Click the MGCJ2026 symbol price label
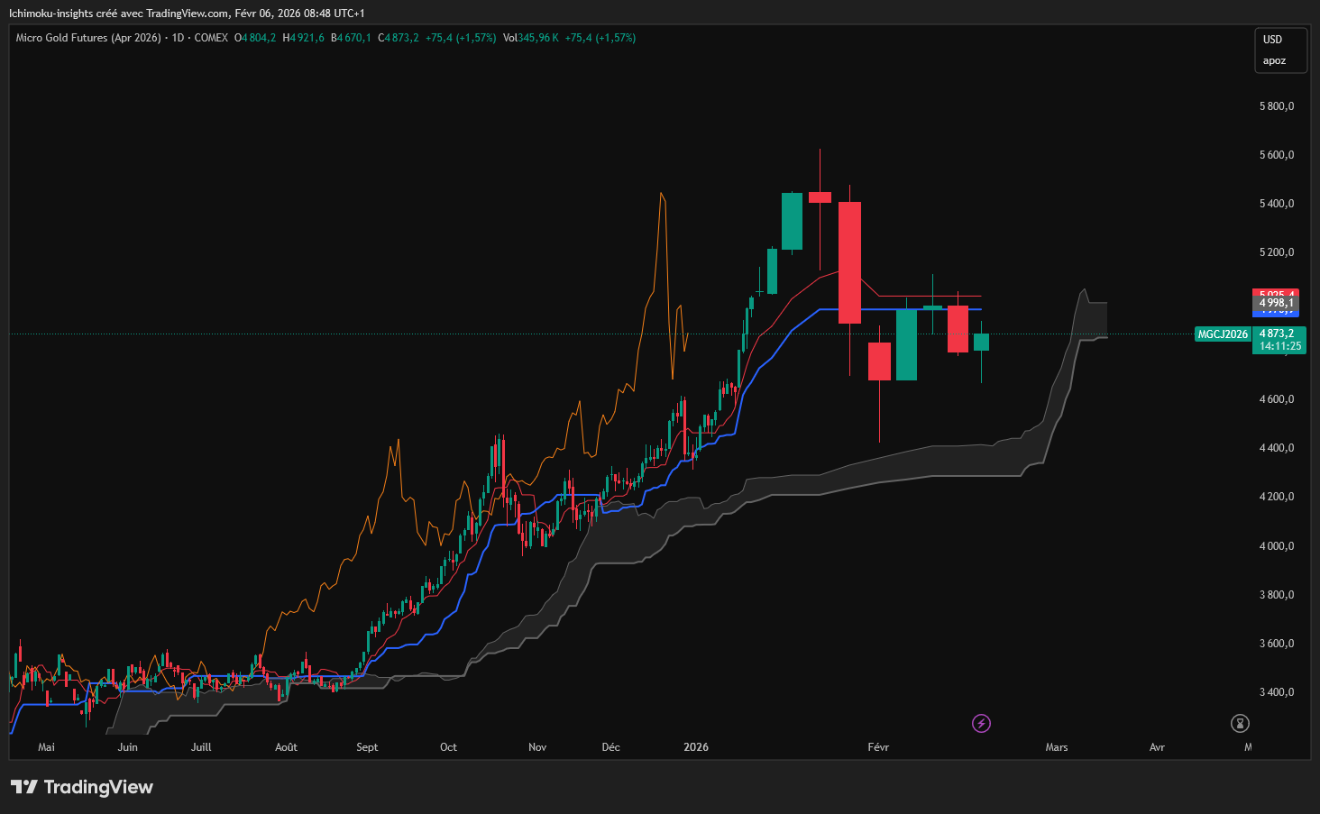 click(x=1223, y=334)
